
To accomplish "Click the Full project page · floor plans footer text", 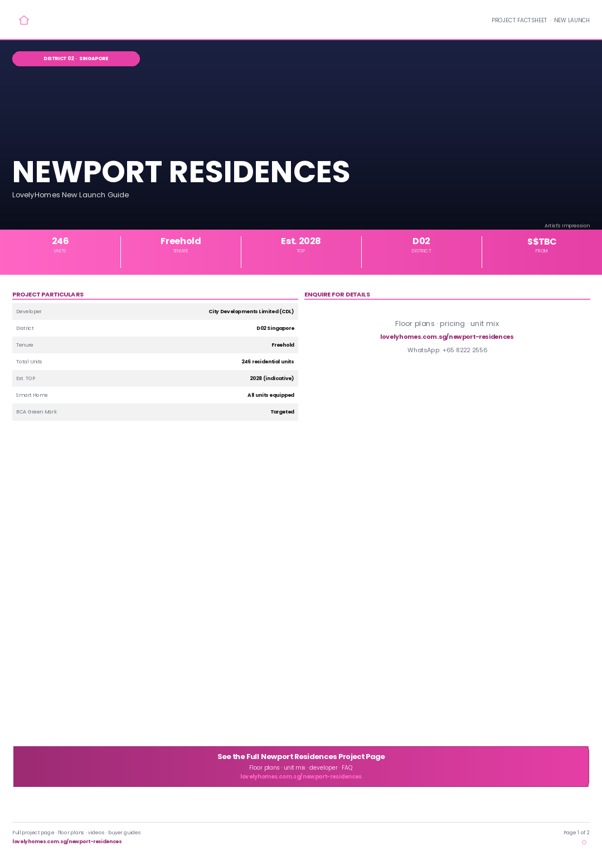I will tap(76, 833).
